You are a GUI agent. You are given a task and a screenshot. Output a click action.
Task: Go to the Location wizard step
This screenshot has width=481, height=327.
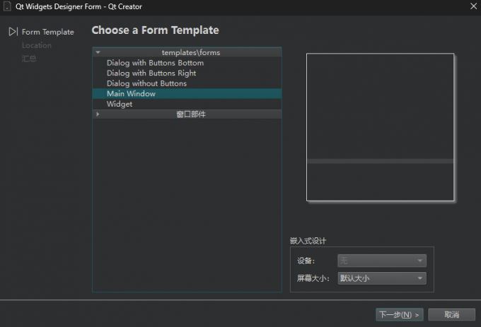tap(37, 45)
